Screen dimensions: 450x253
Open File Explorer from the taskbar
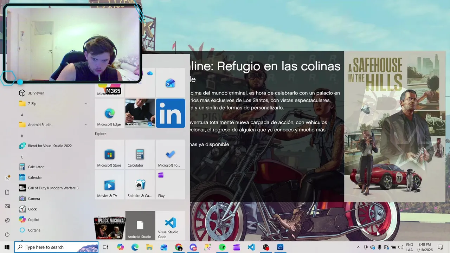[149, 247]
